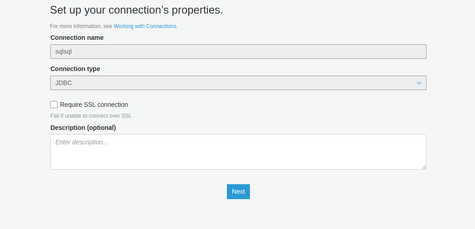Click the 'Connection name' field label

77,38
